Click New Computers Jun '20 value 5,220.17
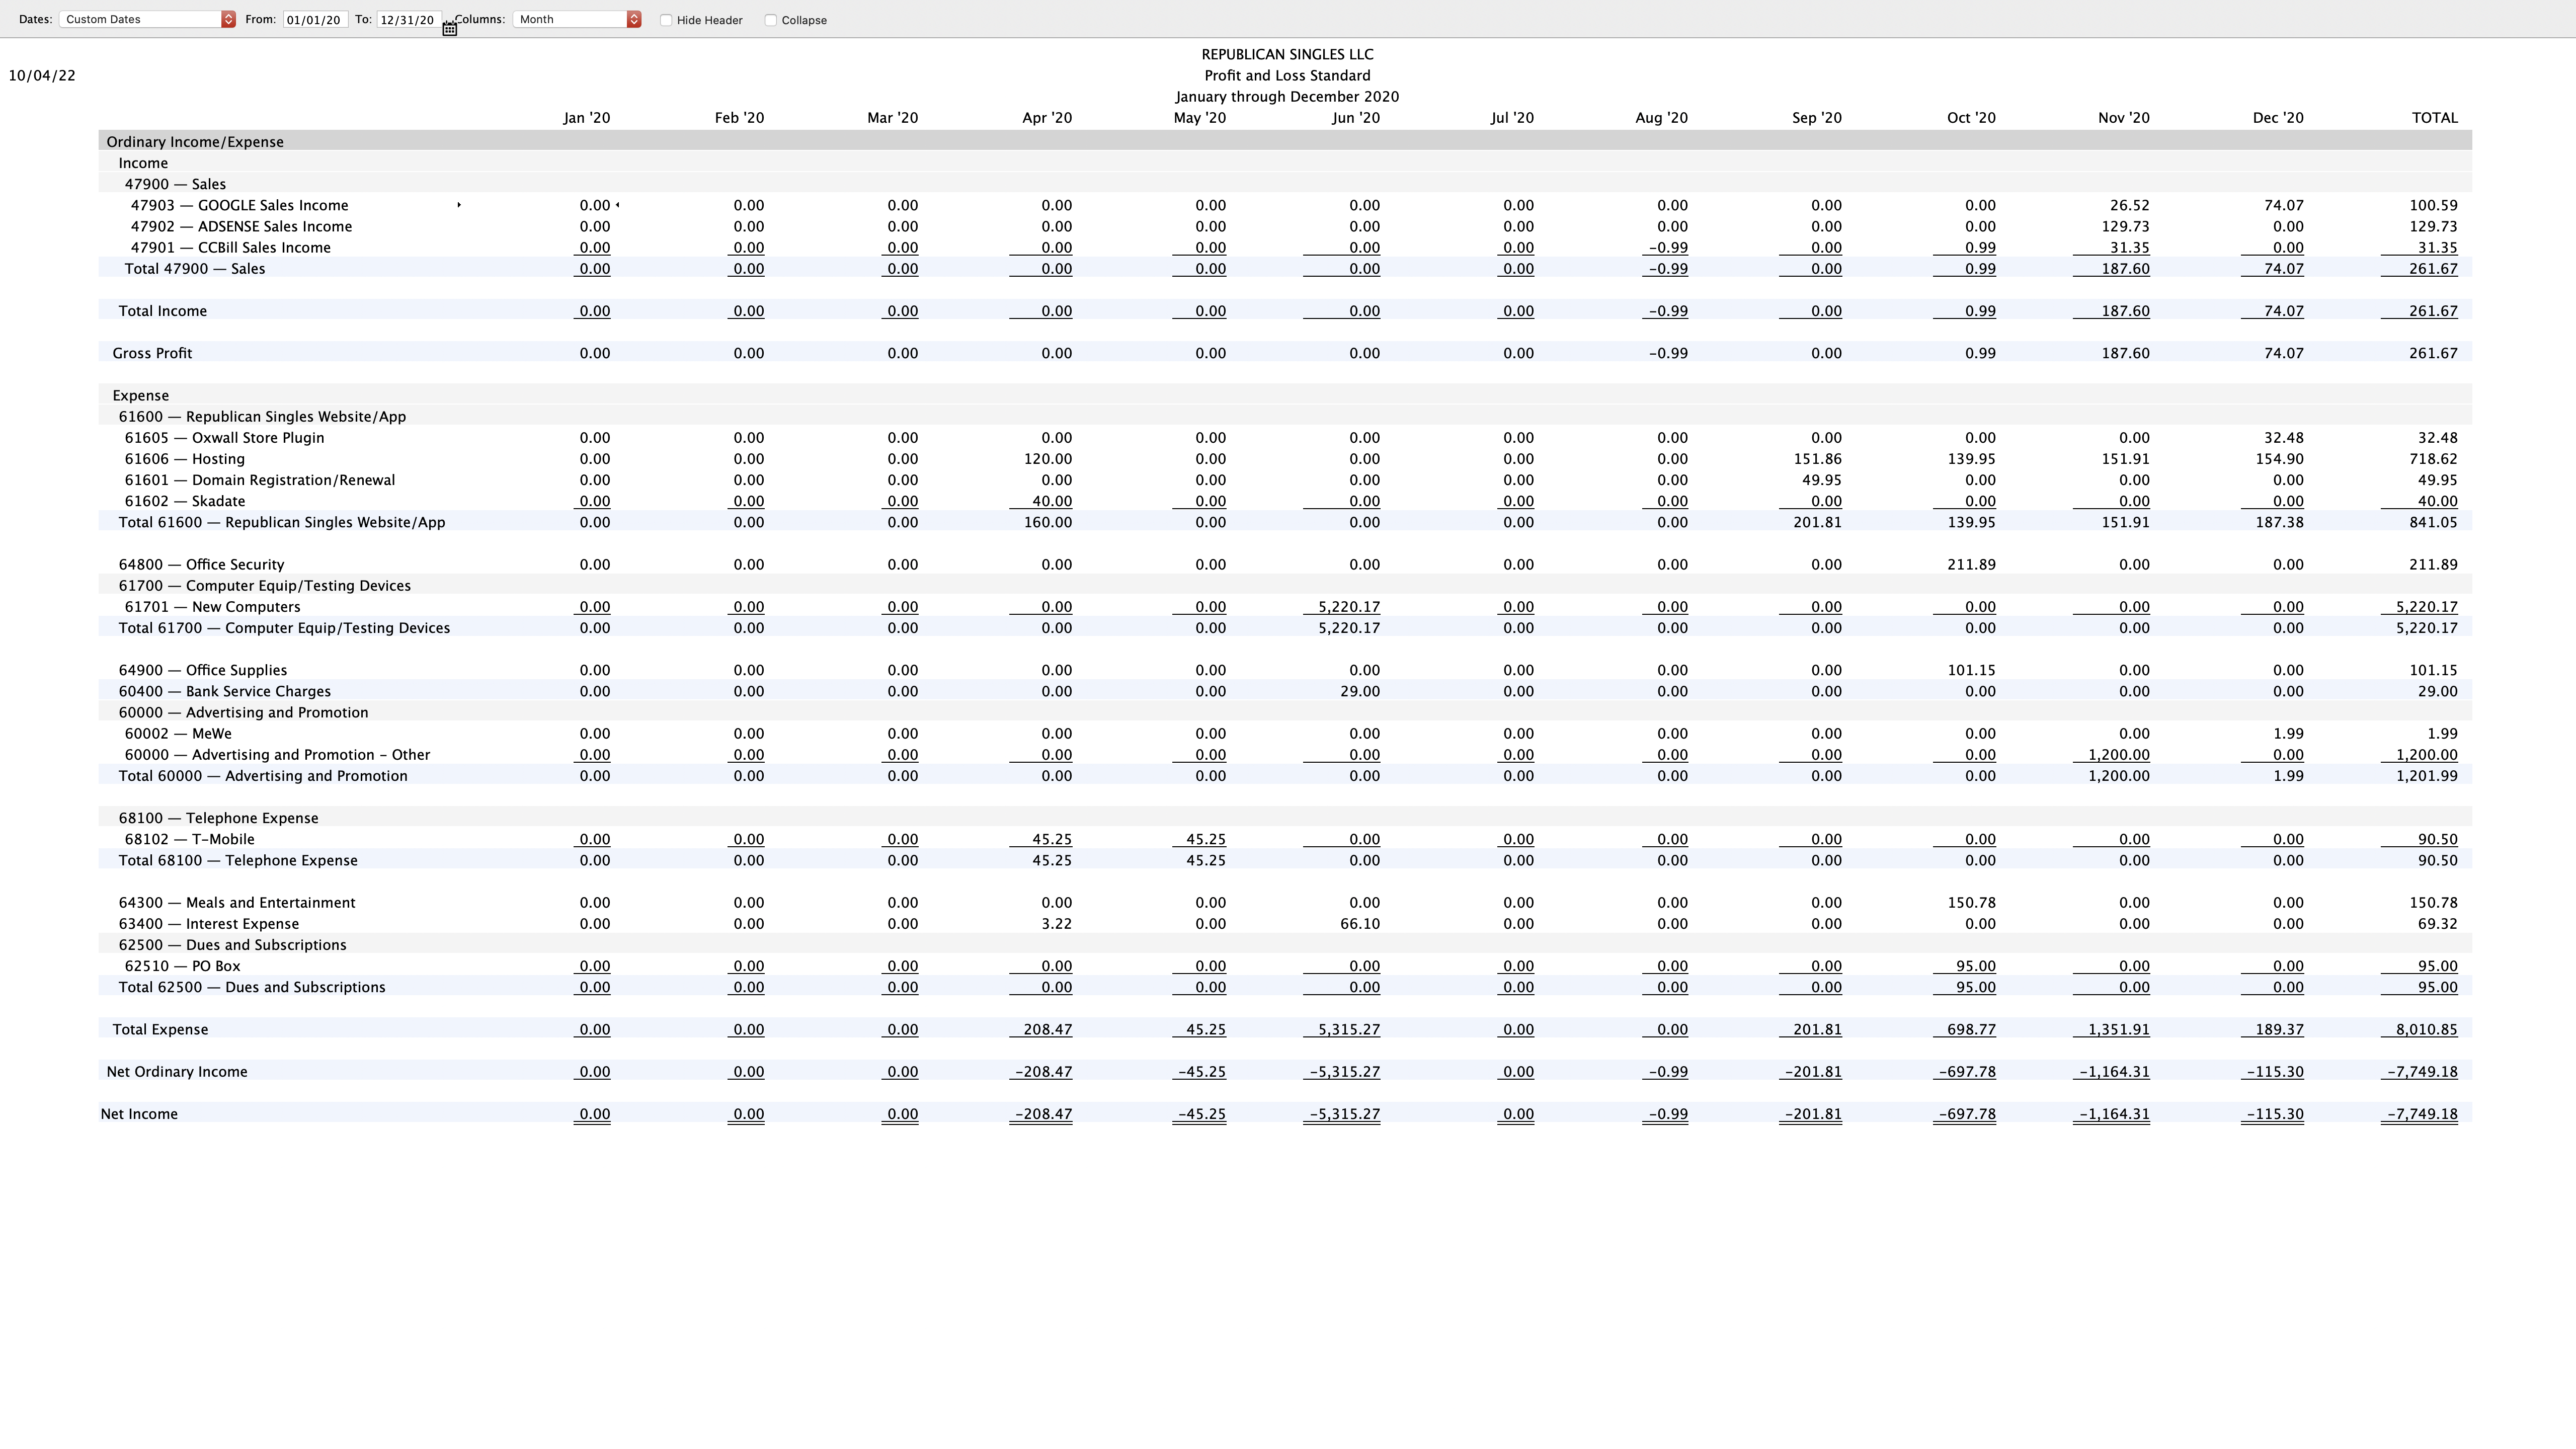Screen dimensions: 2576x1449 (x=1350, y=607)
